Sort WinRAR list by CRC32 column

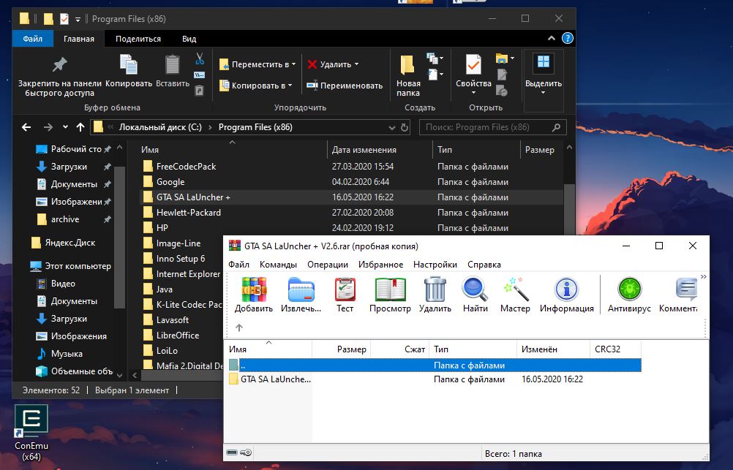[615, 349]
